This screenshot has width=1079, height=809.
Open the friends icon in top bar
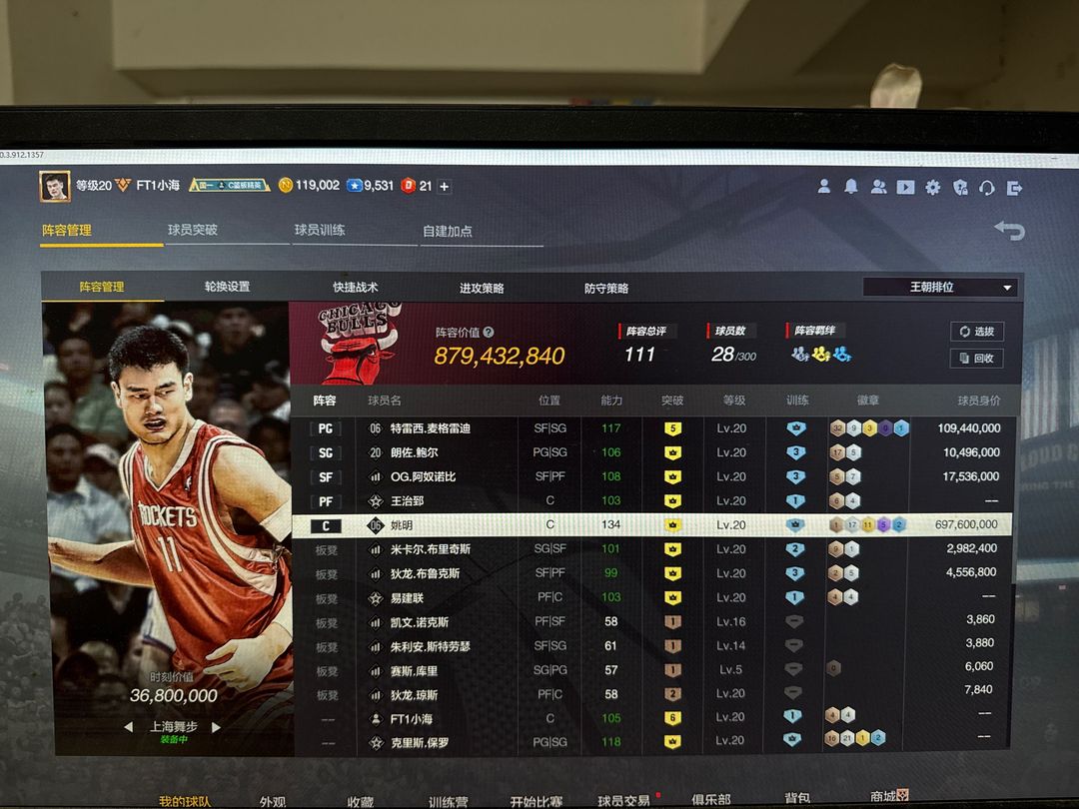879,187
